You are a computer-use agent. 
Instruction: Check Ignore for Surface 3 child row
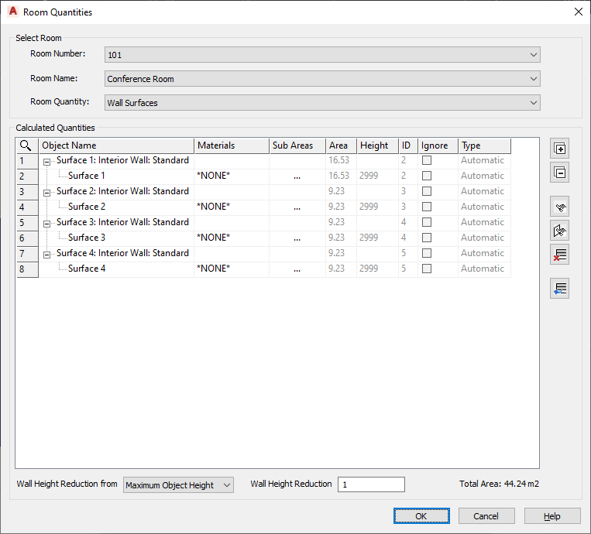point(427,238)
